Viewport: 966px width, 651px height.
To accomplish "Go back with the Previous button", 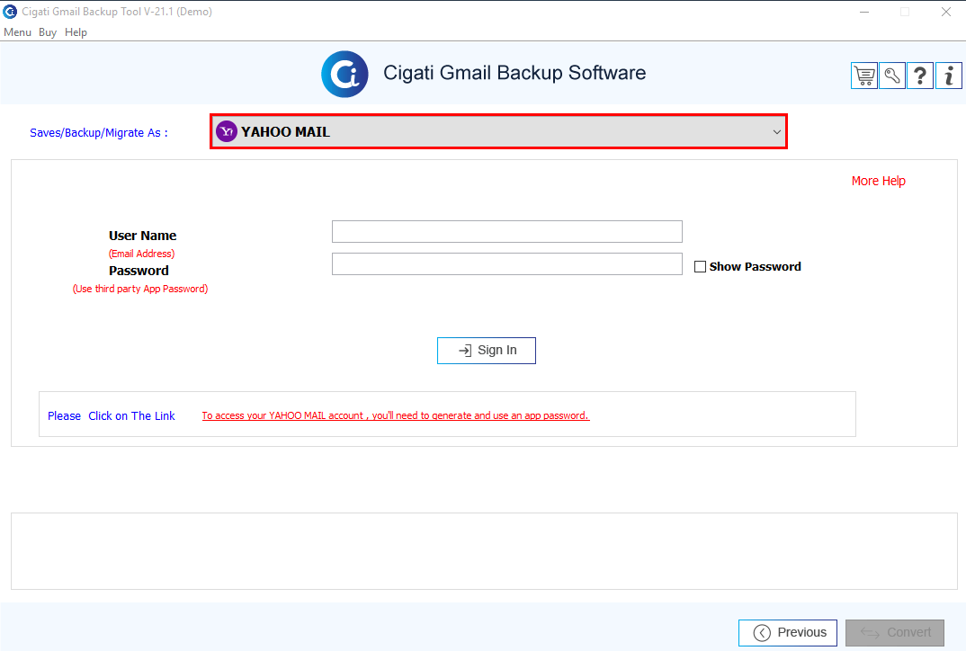I will 787,632.
